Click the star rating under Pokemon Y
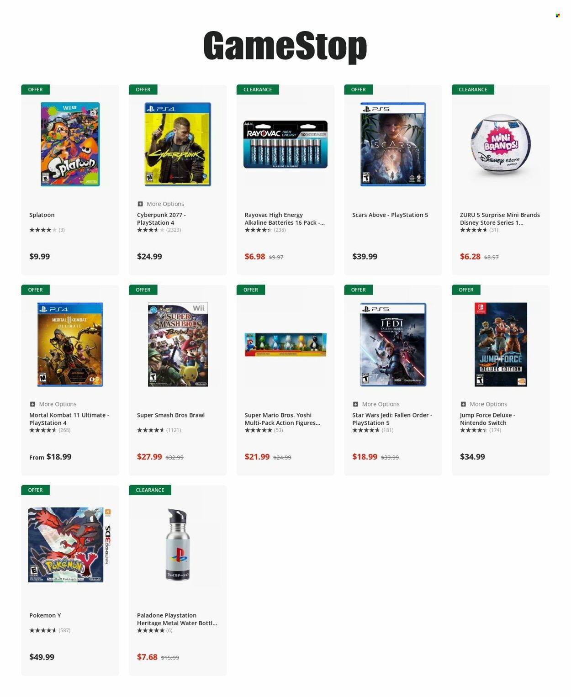The height and width of the screenshot is (697, 571). [x=43, y=630]
